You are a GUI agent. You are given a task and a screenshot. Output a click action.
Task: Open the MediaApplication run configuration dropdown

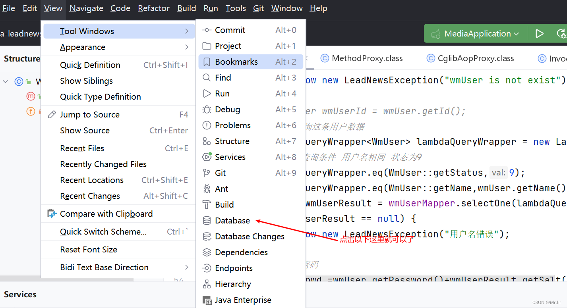[476, 34]
